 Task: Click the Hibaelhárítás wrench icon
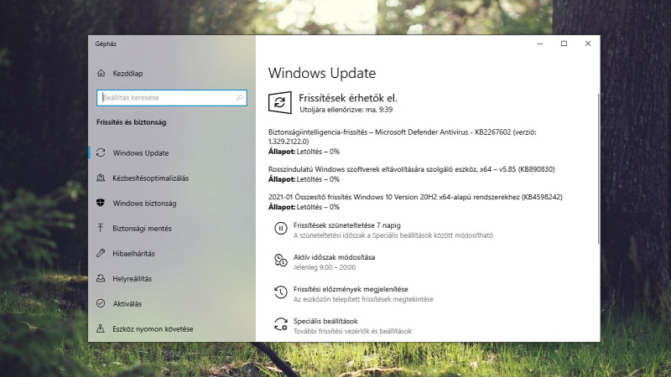coord(101,253)
